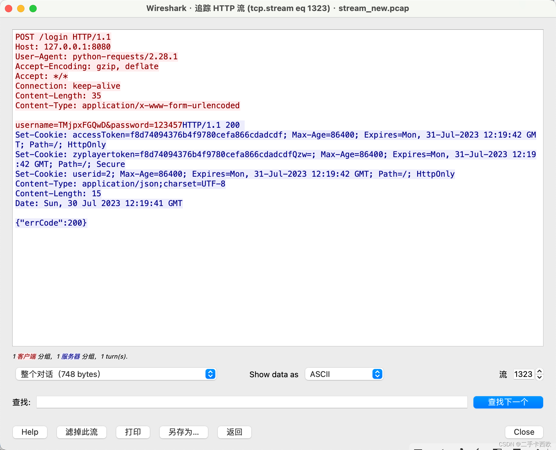Click the yellow minimize window button
The height and width of the screenshot is (450, 556).
(x=21, y=8)
